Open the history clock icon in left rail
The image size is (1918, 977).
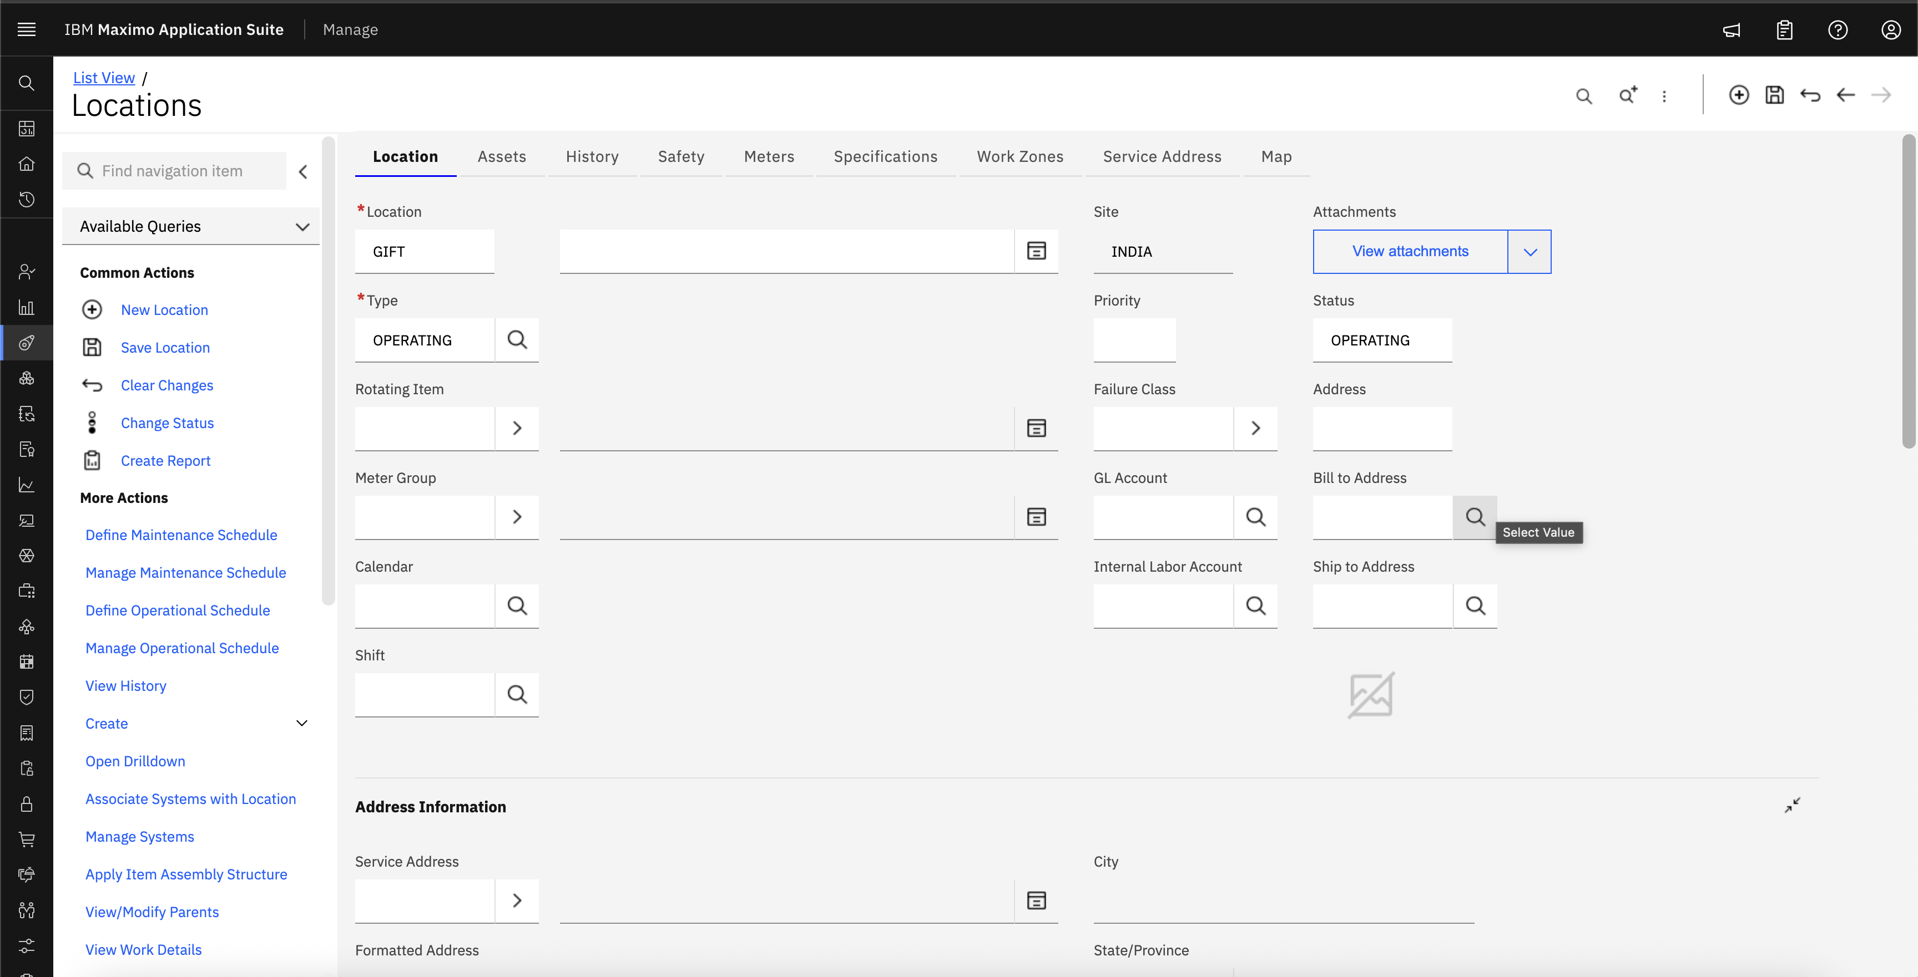(x=27, y=200)
